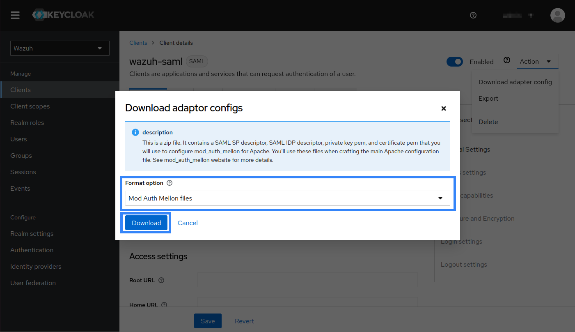This screenshot has width=575, height=332.
Task: Click the Save button
Action: (208, 321)
